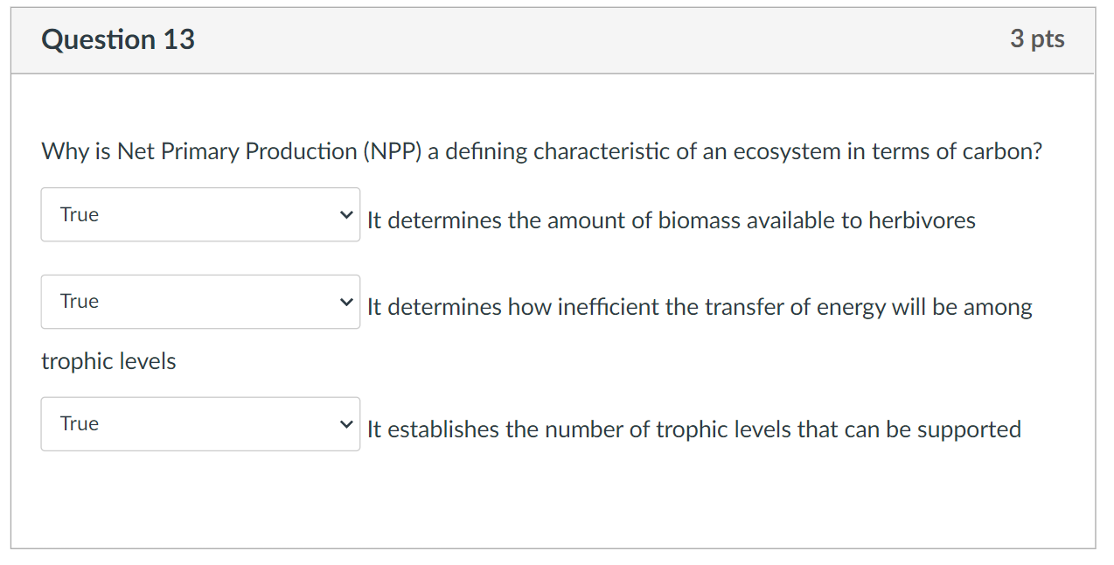Click the wrapped "trophic levels" text line
This screenshot has height=565, width=1114.
pyautogui.click(x=108, y=361)
